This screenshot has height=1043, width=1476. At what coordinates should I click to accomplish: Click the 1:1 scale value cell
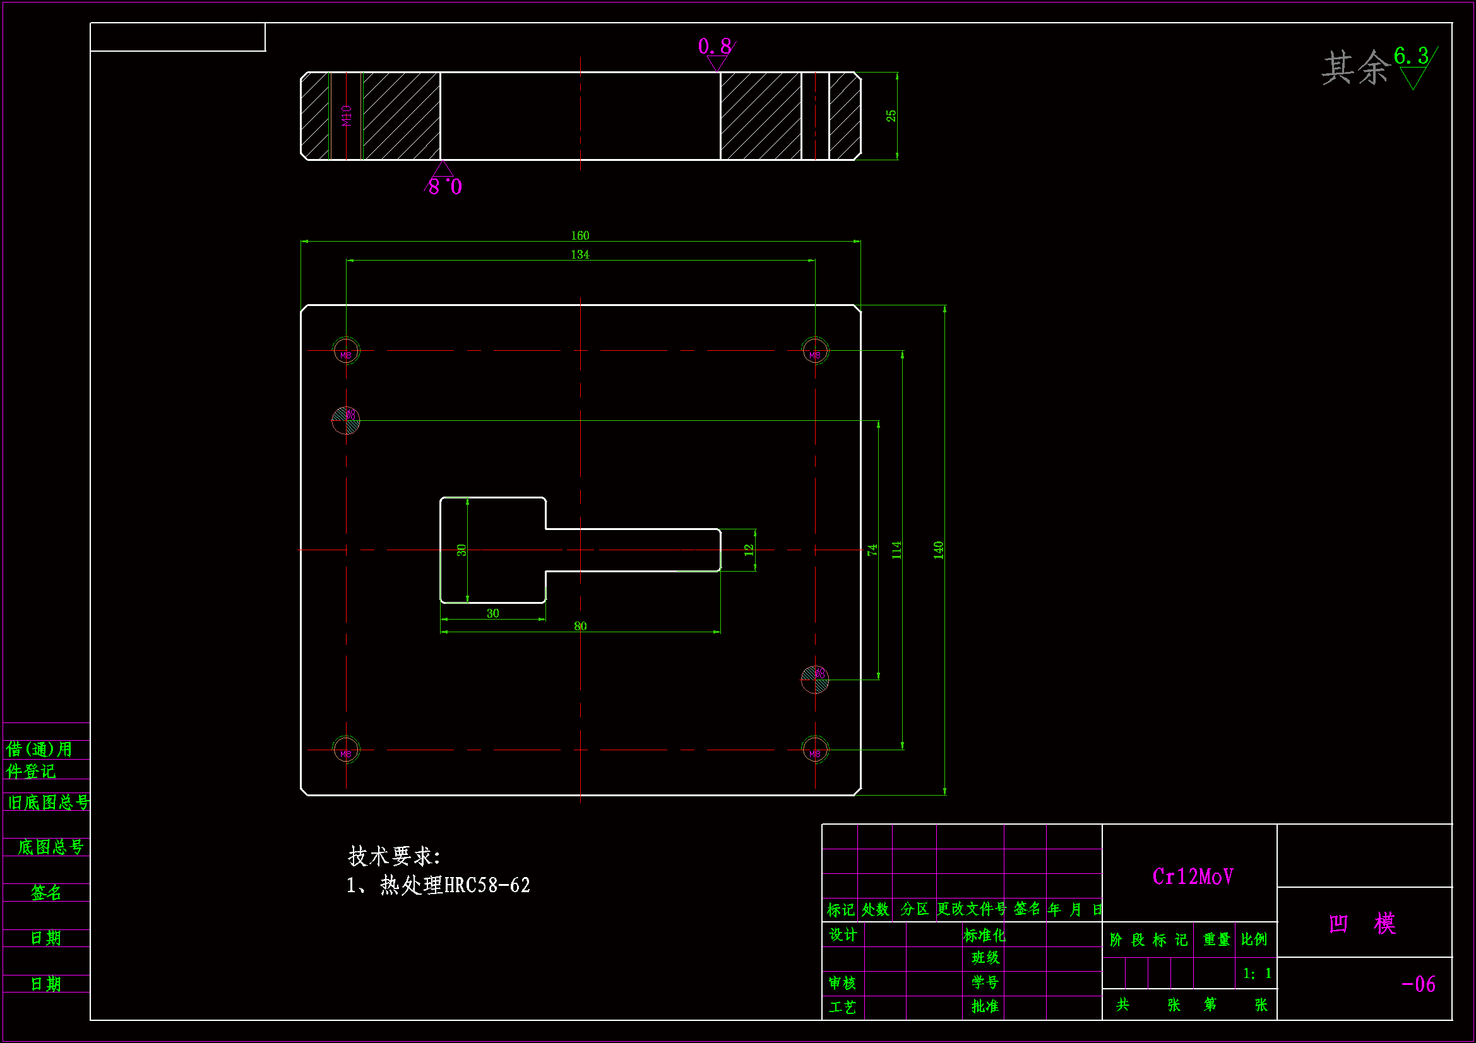tap(1256, 974)
